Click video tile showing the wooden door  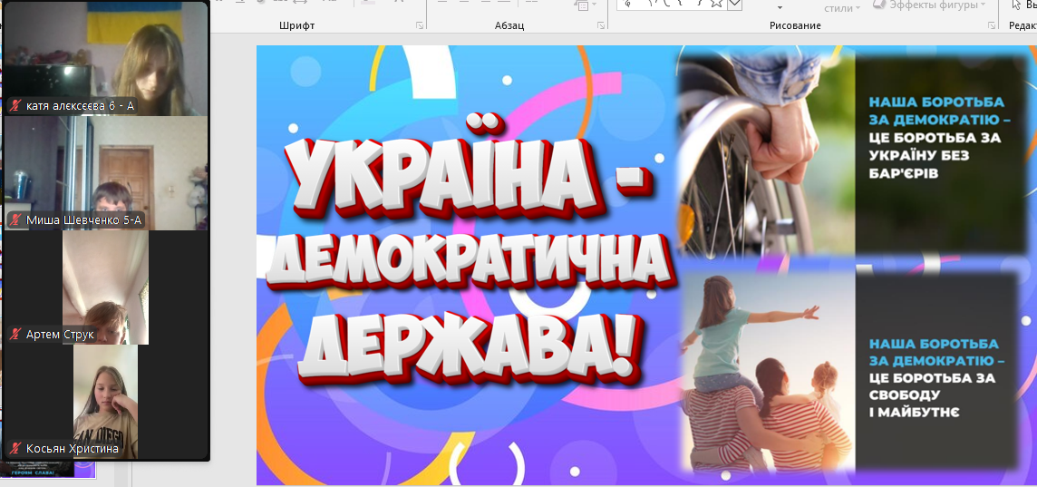pyautogui.click(x=106, y=172)
